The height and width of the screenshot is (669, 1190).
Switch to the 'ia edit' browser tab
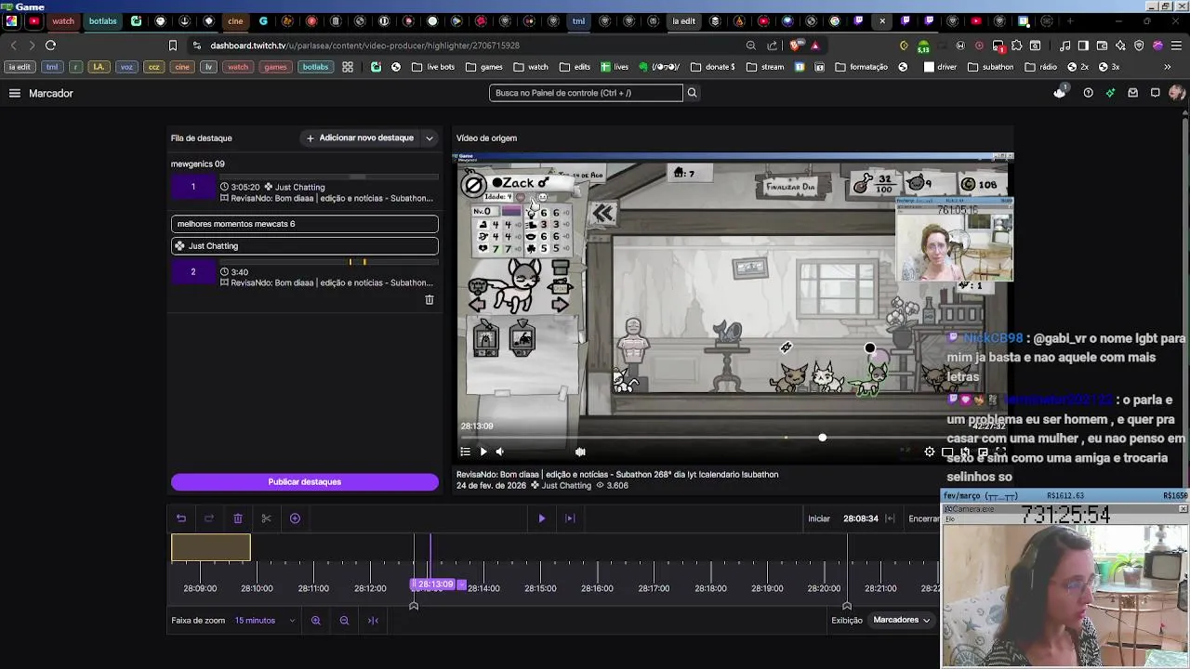coord(684,21)
